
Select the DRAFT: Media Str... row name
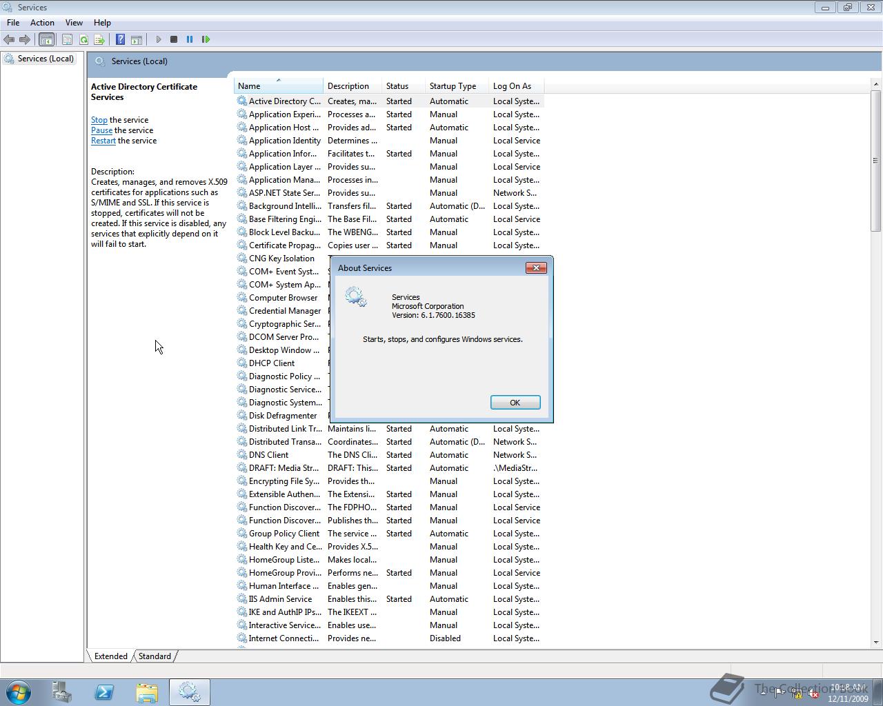click(284, 467)
